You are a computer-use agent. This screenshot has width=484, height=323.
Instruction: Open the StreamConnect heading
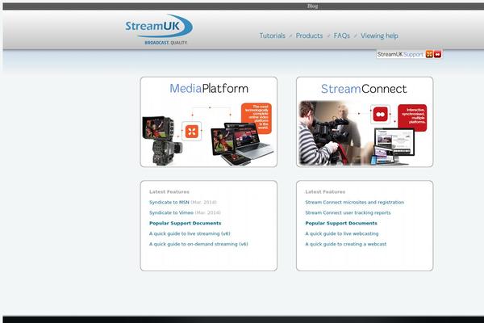(364, 89)
